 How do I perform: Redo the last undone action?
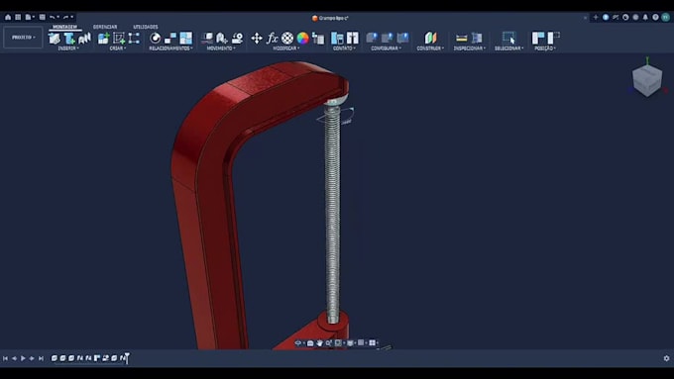(66, 17)
